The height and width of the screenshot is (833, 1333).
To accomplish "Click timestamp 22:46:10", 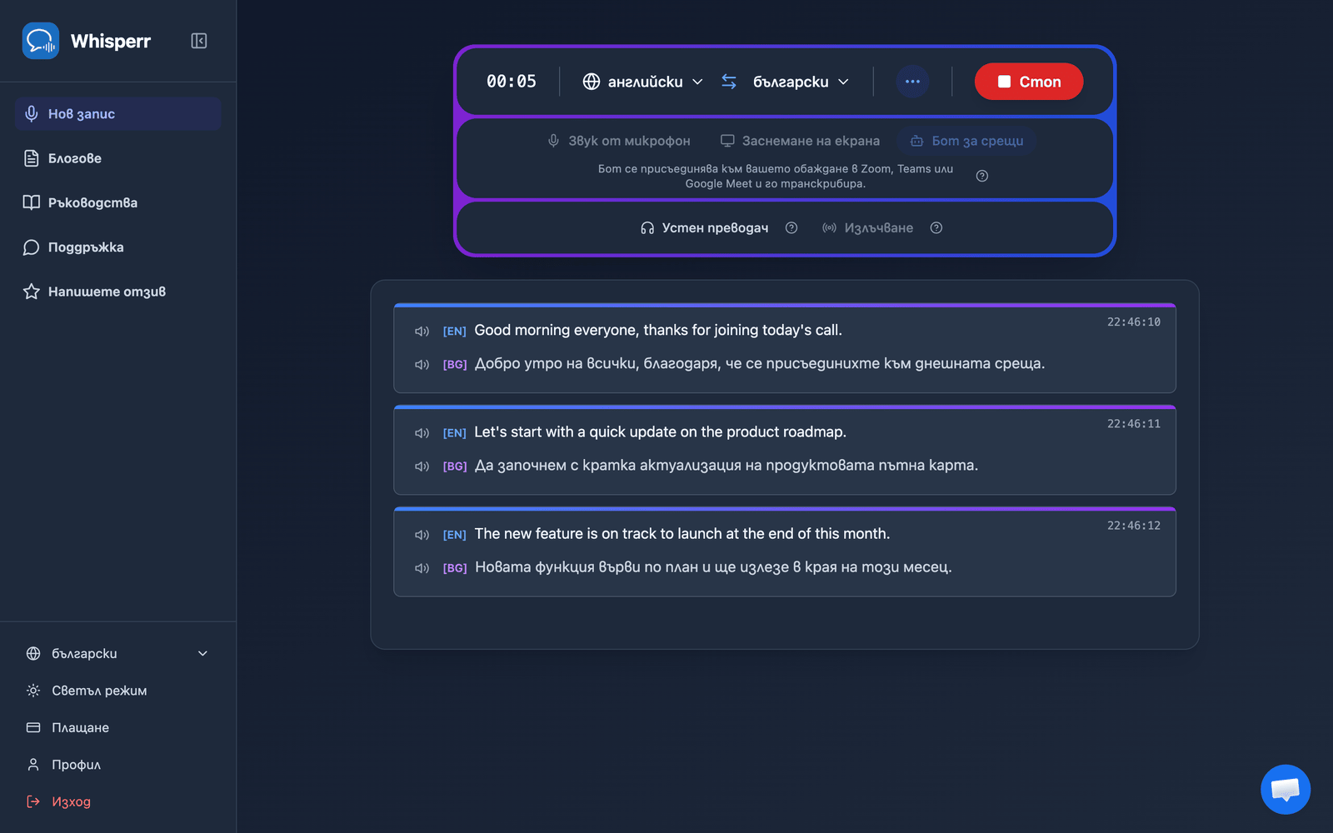I will point(1133,322).
